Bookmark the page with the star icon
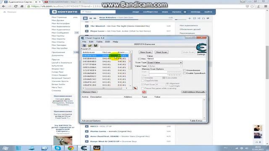The width and height of the screenshot is (269, 151). pyautogui.click(x=252, y=6)
